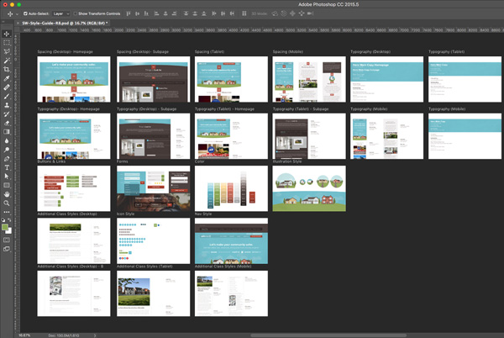
Task: Expand the Move tool preset picker arrow
Action: click(18, 14)
